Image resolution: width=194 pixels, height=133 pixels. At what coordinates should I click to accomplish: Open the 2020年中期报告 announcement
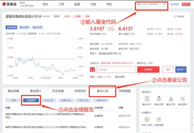pos(46,127)
